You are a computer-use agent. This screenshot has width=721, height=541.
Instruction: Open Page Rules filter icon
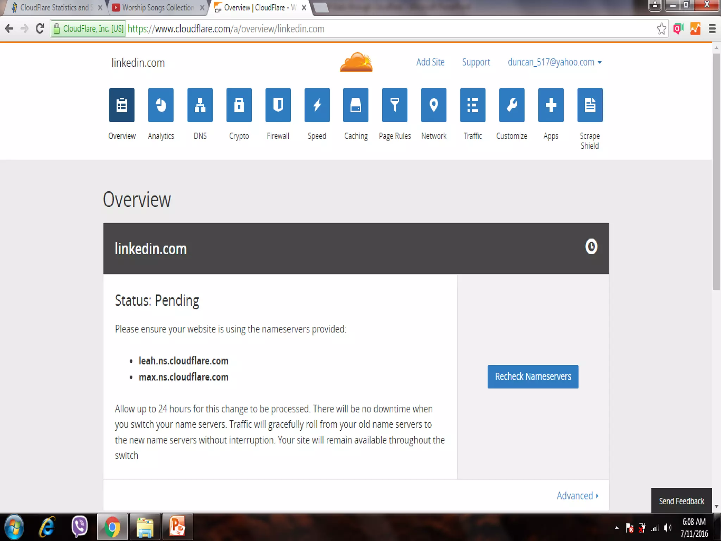coord(395,105)
